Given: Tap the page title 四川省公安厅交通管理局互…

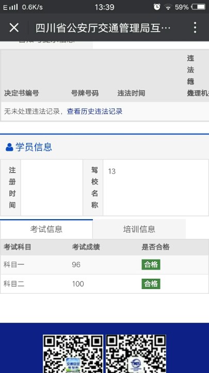Looking at the screenshot, I should tap(103, 28).
